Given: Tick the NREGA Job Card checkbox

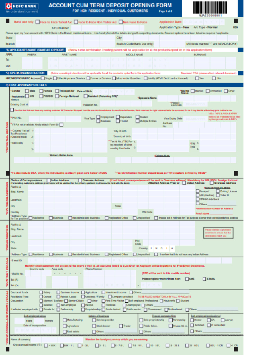Looking at the screenshot, I should tap(197, 199).
